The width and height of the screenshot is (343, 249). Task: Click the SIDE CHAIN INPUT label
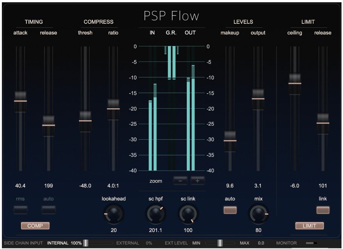[x=23, y=243]
